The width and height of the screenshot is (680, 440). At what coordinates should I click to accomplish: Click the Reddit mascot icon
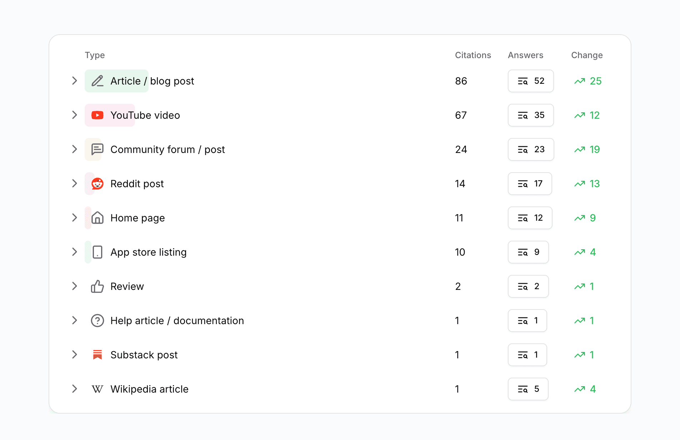click(97, 184)
